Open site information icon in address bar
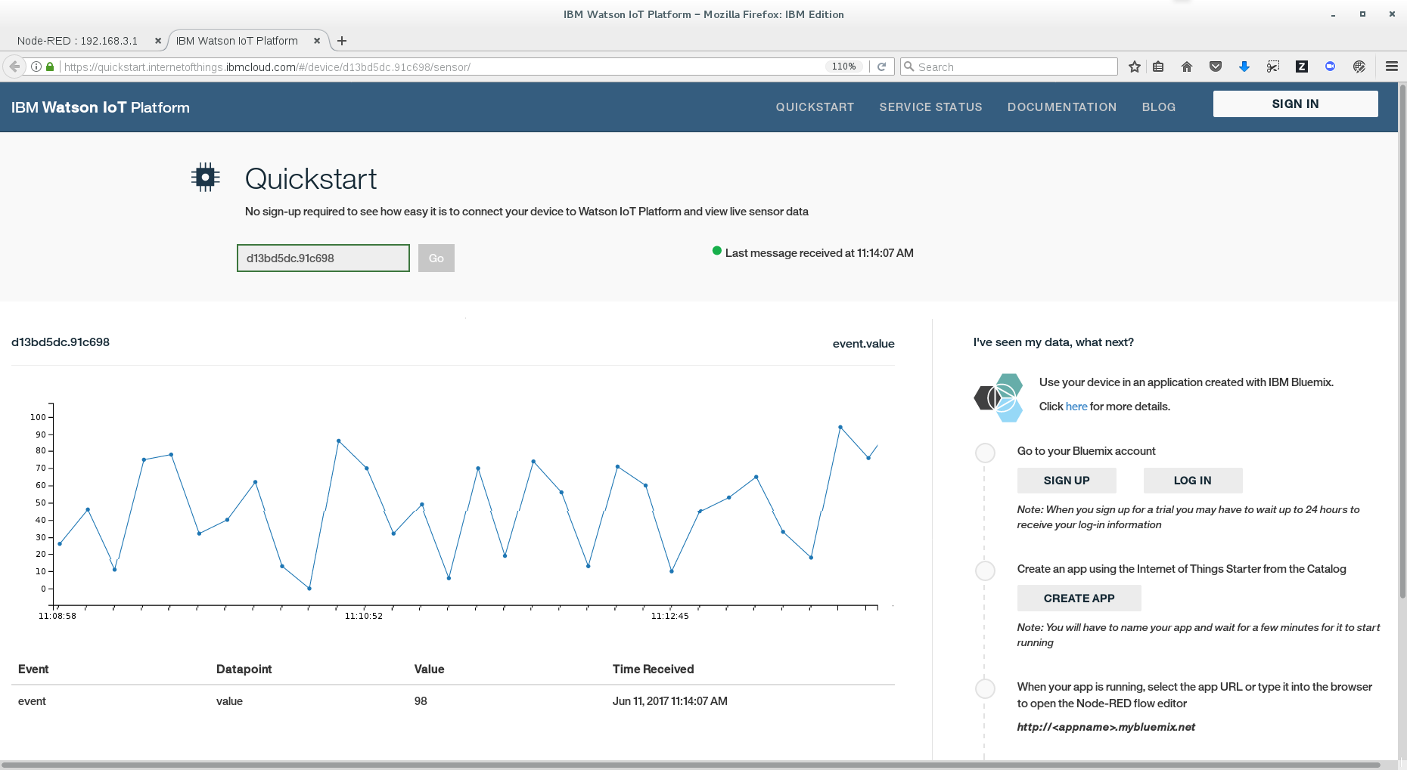This screenshot has width=1407, height=770. click(x=36, y=66)
